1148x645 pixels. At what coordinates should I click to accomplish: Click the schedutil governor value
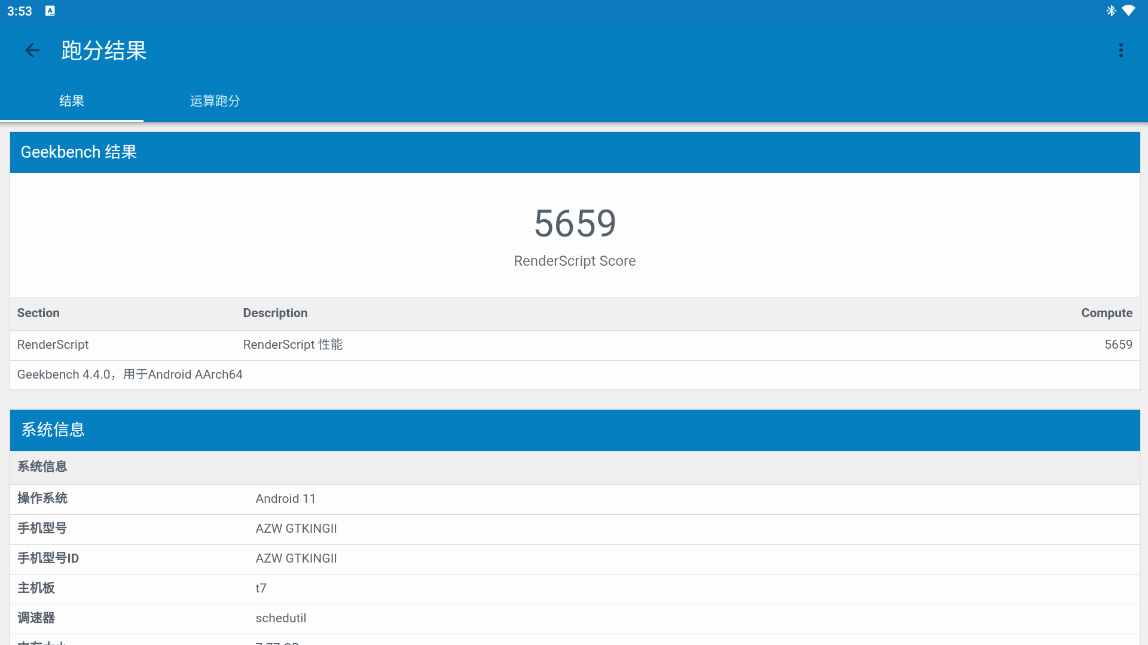coord(280,618)
